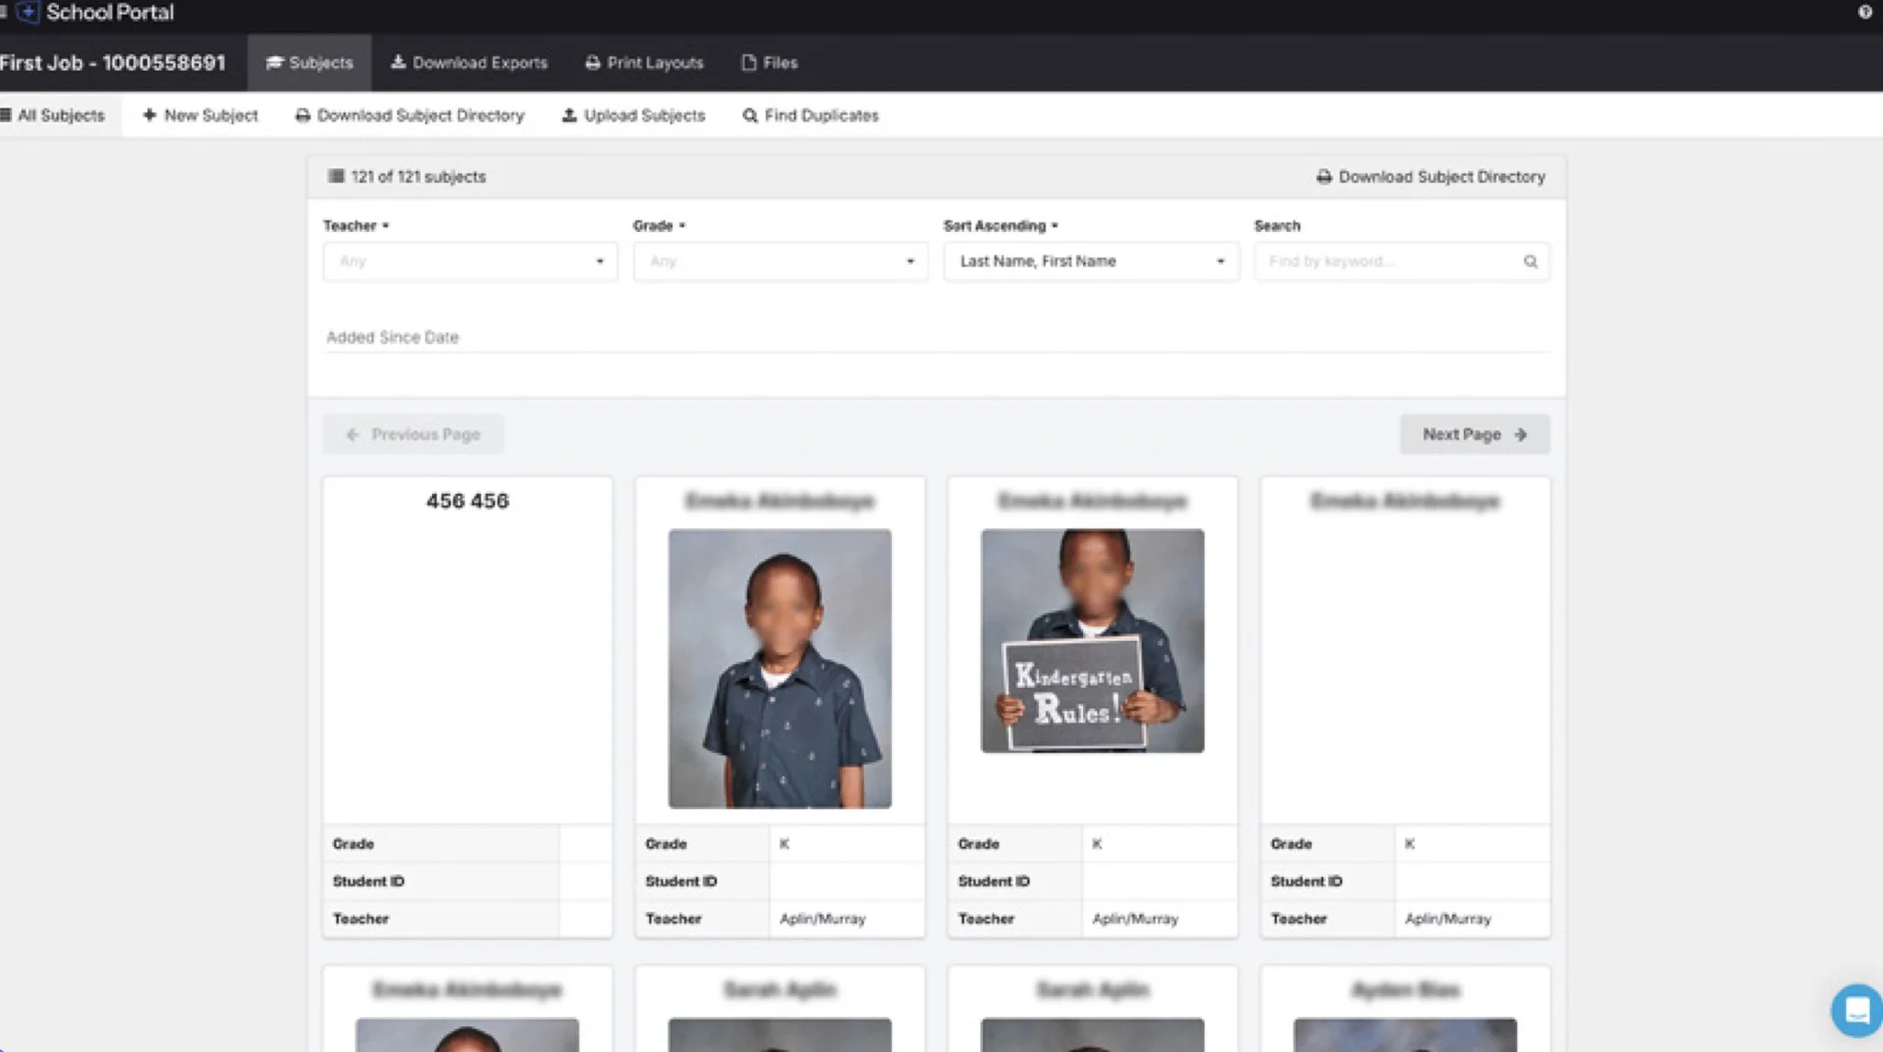Open the Teacher filter dropdown
The height and width of the screenshot is (1052, 1883).
click(x=469, y=262)
